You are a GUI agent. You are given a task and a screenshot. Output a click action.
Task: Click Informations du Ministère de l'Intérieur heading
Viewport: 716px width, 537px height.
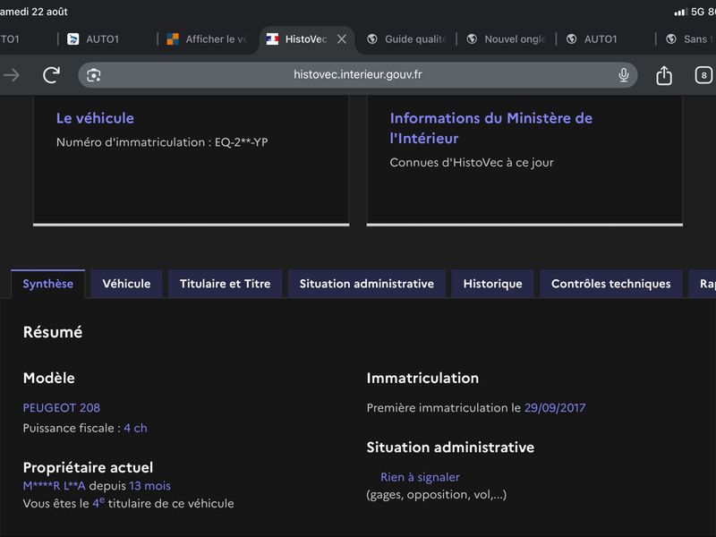click(490, 128)
